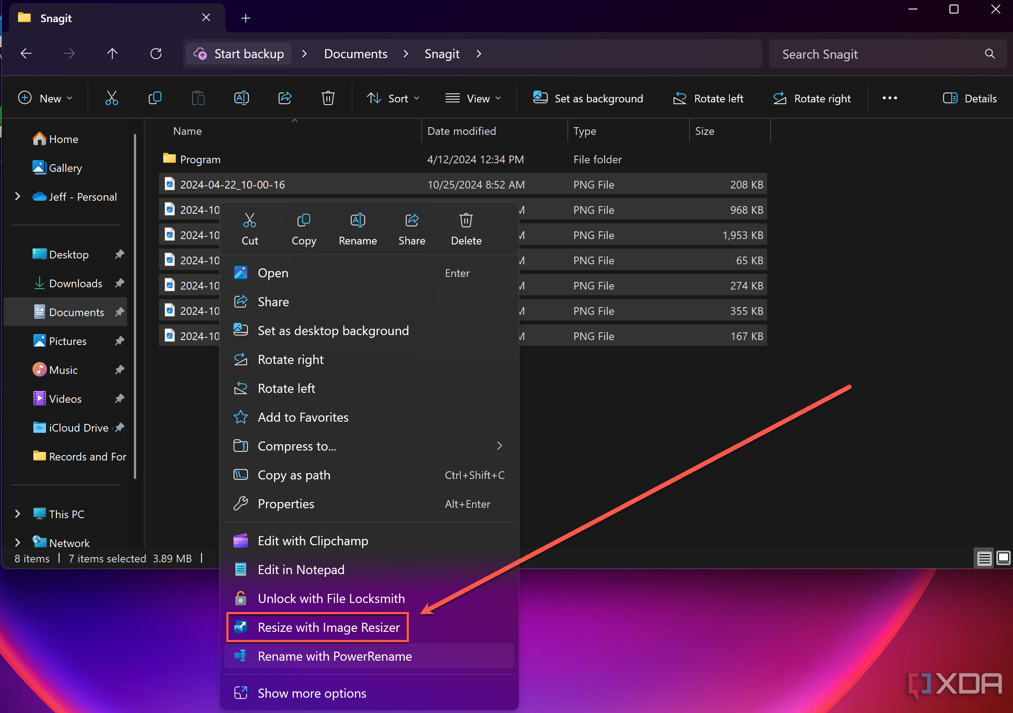
Task: Unpin Music from Quick access
Action: point(119,370)
